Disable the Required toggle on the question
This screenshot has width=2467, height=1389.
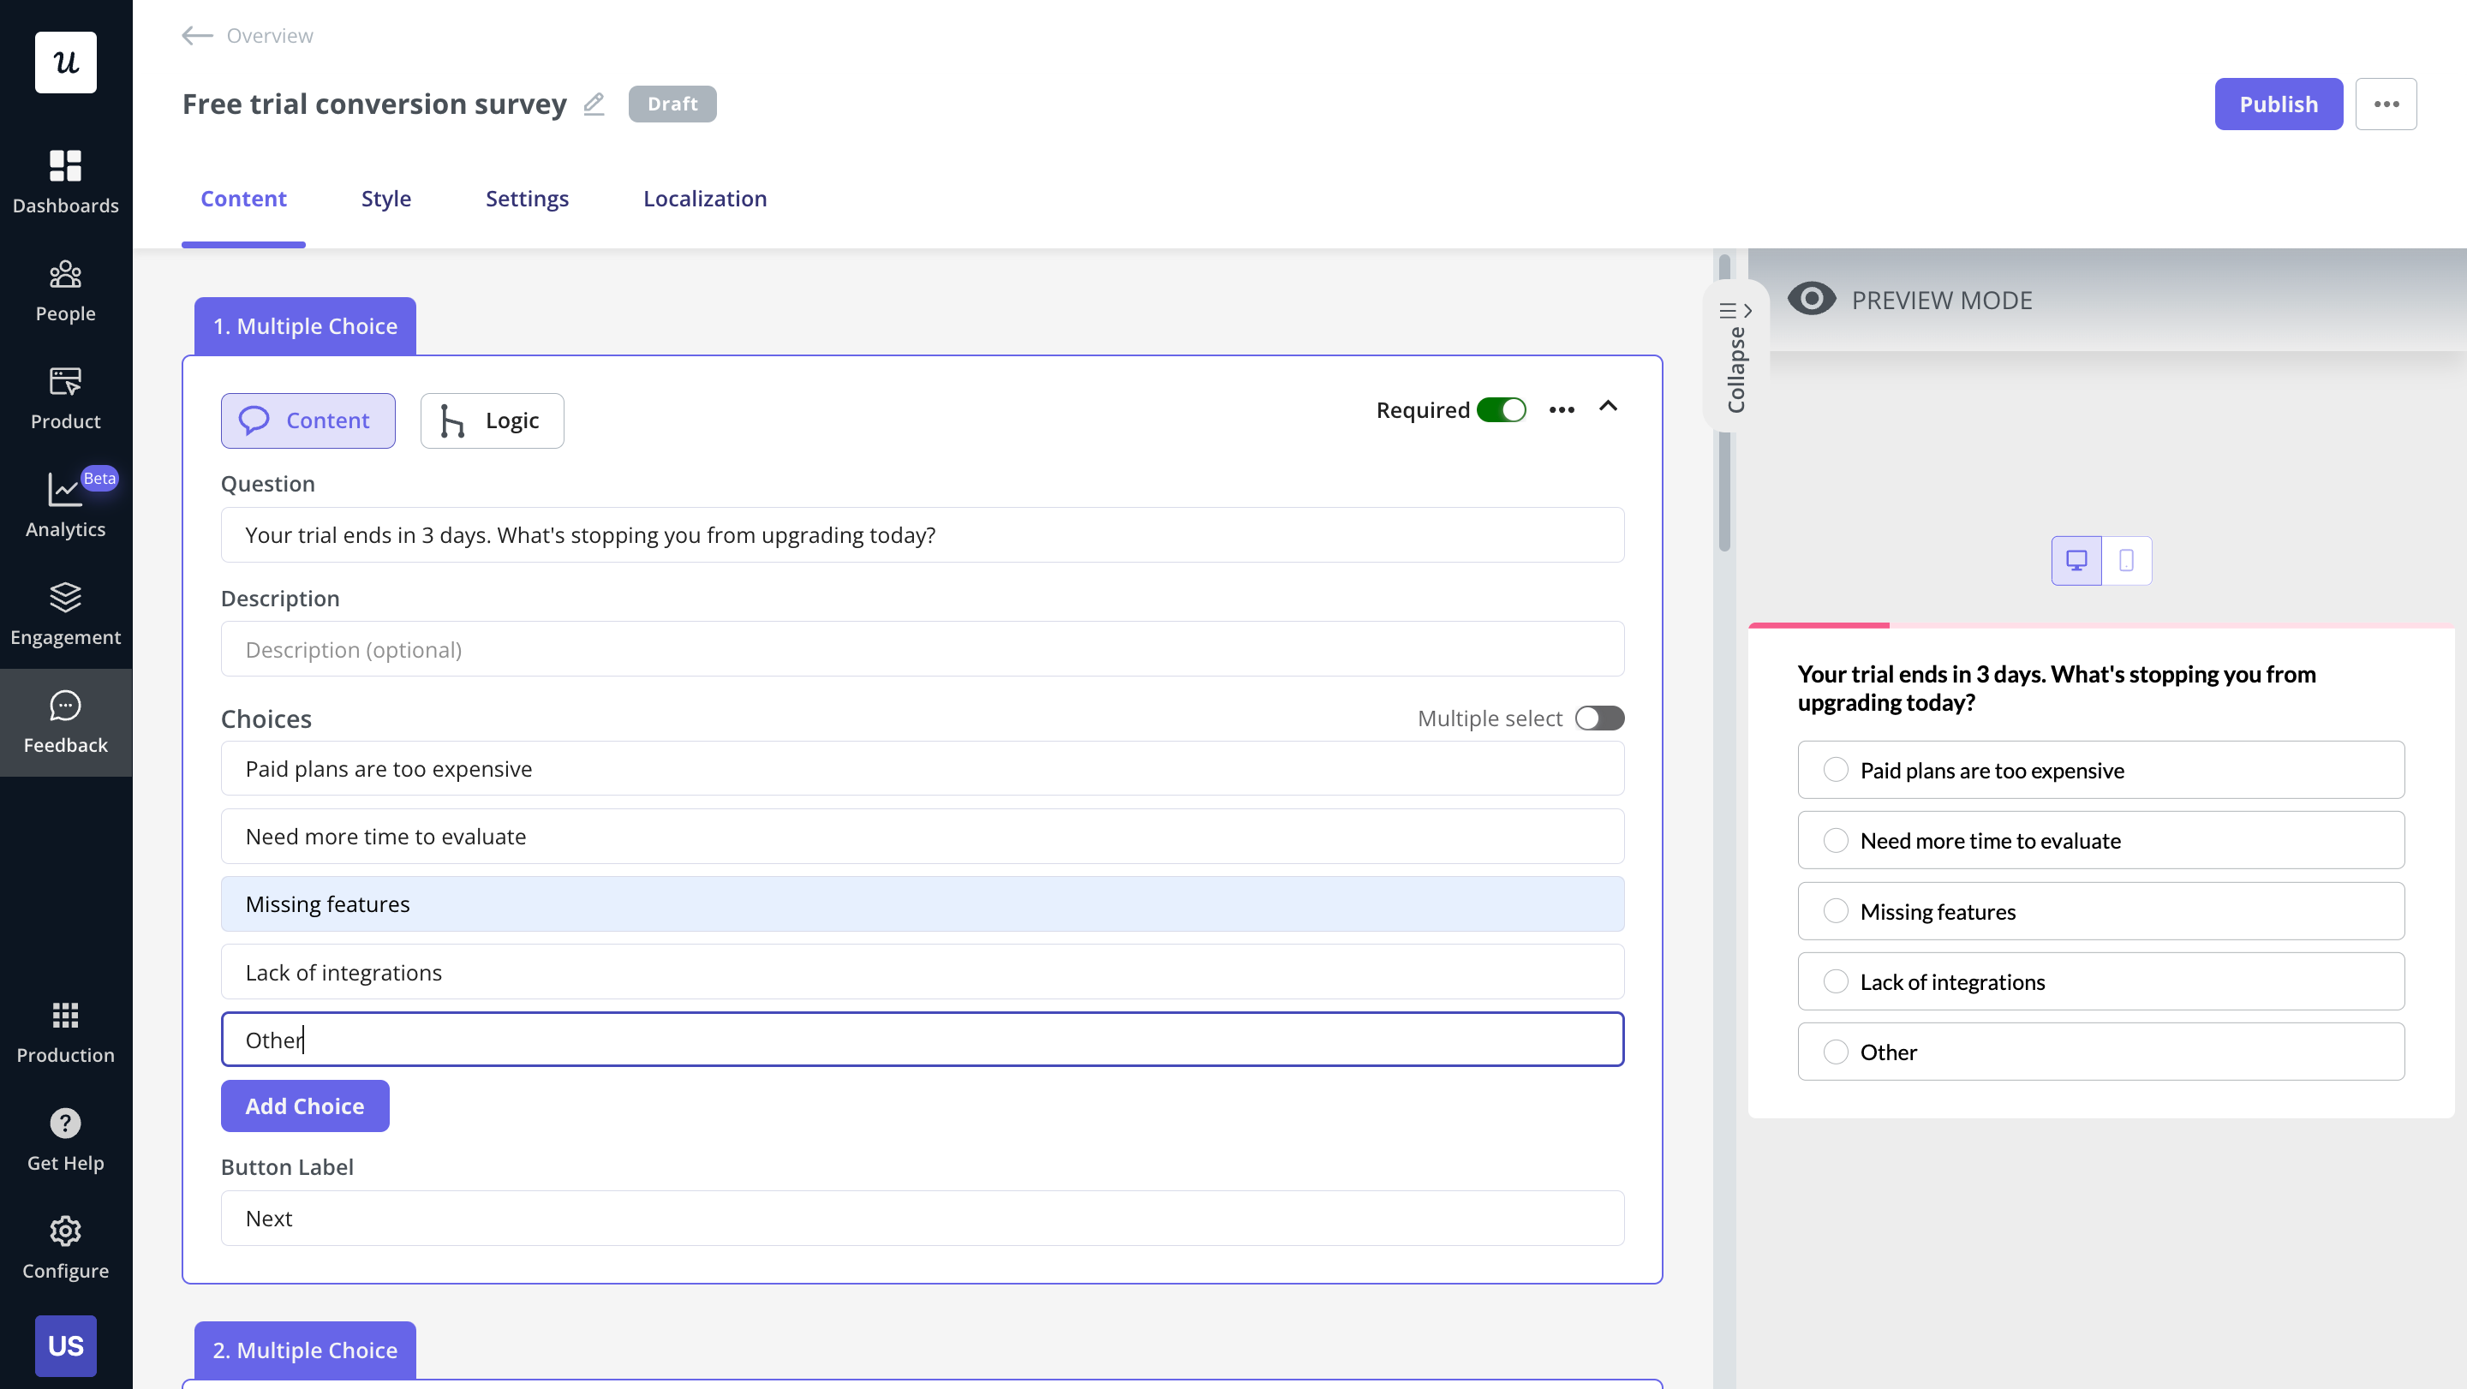(1502, 408)
